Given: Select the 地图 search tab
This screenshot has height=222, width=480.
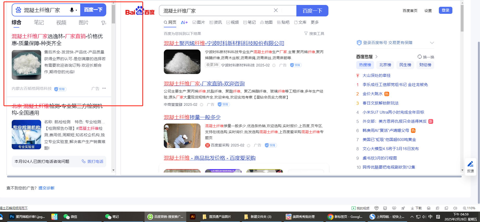Looking at the screenshot, I should coord(266,22).
